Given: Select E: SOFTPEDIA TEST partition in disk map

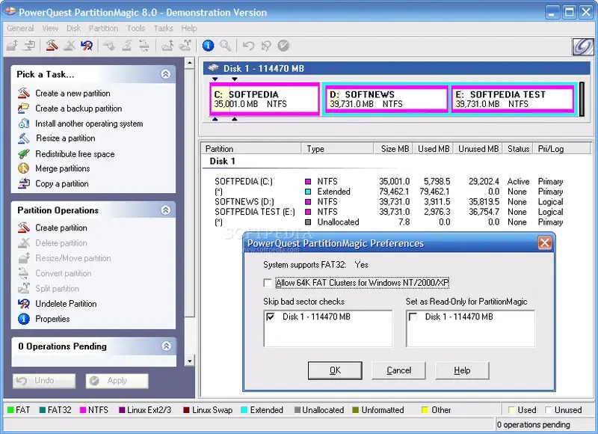Looking at the screenshot, I should pyautogui.click(x=513, y=100).
